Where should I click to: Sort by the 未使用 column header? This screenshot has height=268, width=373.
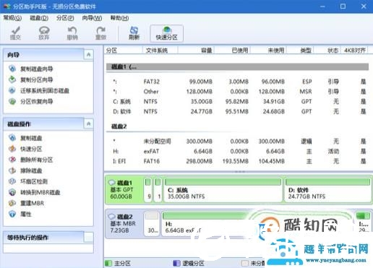tap(269, 50)
